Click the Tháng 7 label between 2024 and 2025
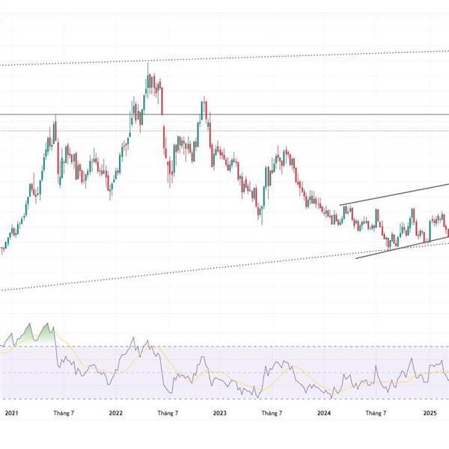 (x=376, y=413)
